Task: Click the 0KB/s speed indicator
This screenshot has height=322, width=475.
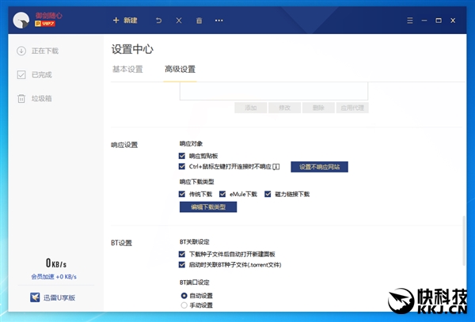Action: pyautogui.click(x=56, y=263)
